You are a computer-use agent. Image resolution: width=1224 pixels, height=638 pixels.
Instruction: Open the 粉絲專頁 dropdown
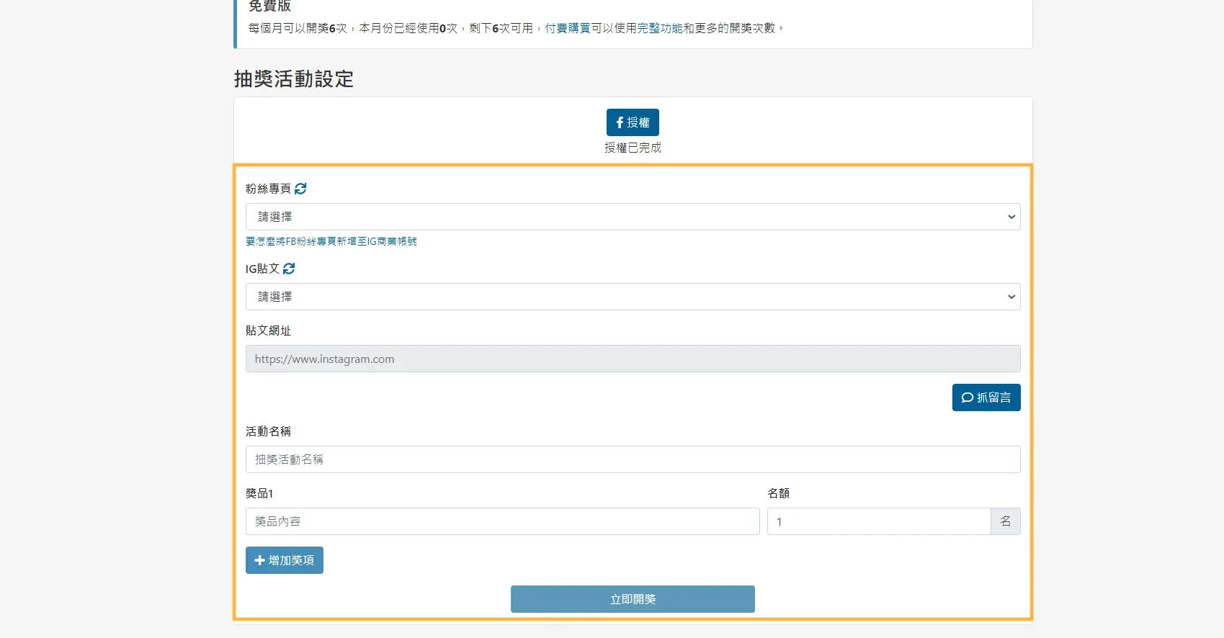[633, 217]
